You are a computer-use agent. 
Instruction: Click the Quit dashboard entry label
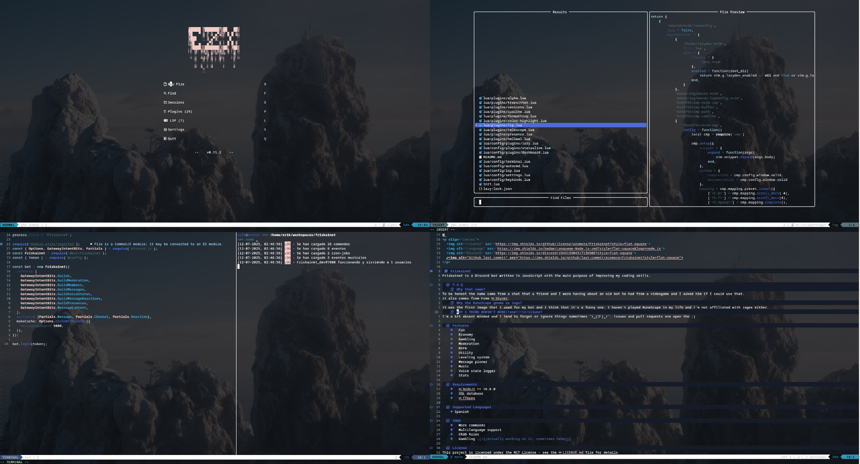(x=172, y=139)
